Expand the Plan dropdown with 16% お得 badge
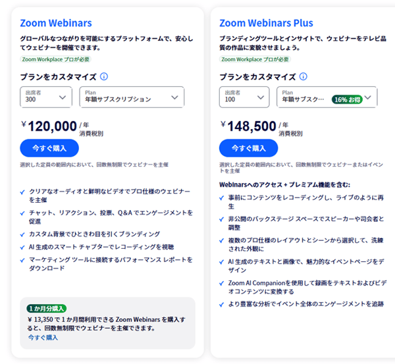The image size is (395, 364). tap(327, 97)
